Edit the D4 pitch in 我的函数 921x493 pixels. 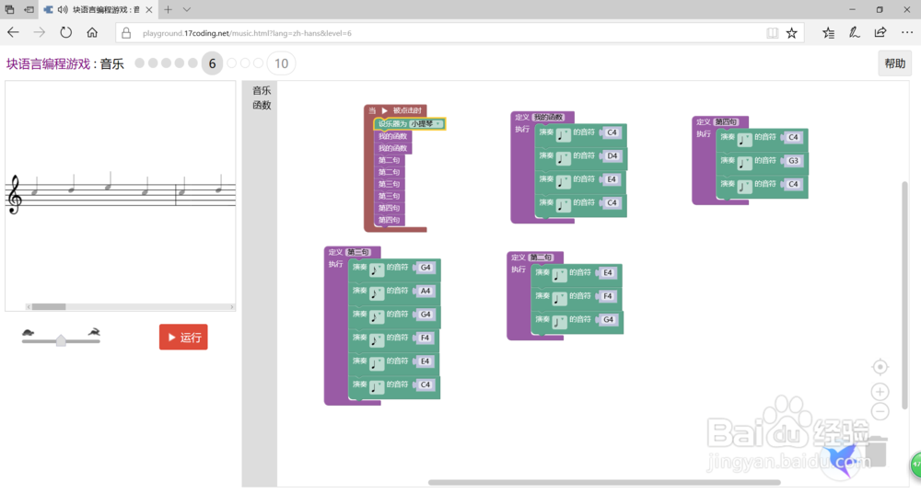point(612,156)
